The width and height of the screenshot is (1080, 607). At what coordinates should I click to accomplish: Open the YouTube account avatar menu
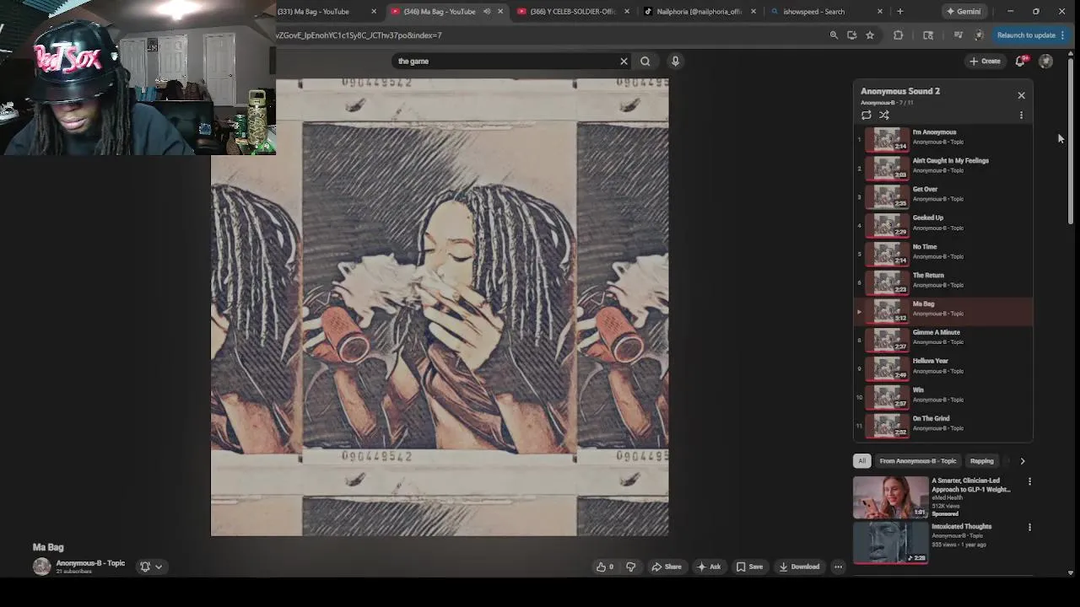1046,61
